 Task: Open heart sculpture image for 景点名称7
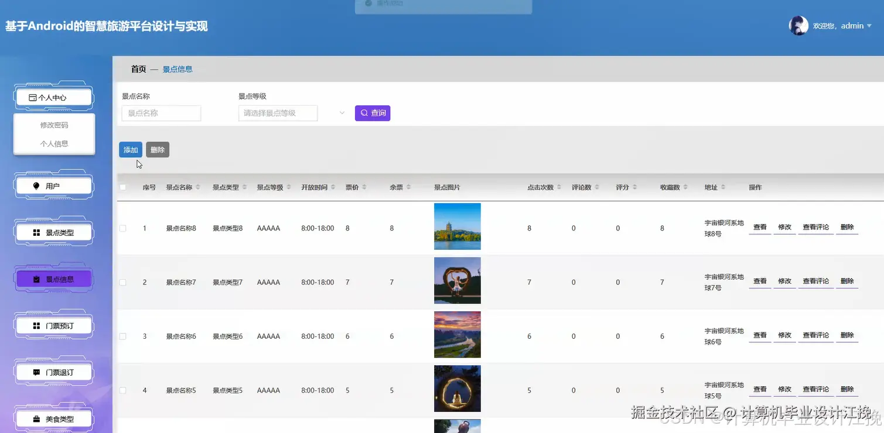click(x=458, y=280)
